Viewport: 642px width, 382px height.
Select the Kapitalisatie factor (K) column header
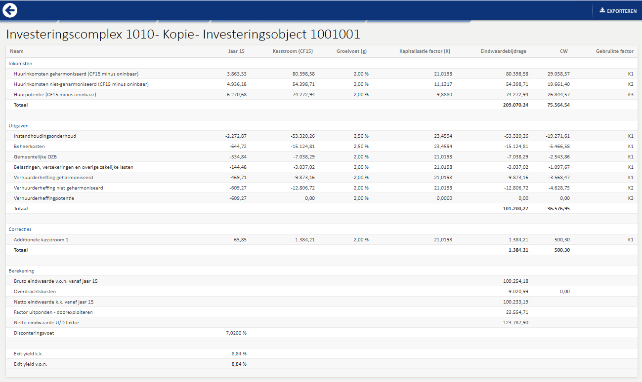[x=425, y=51]
